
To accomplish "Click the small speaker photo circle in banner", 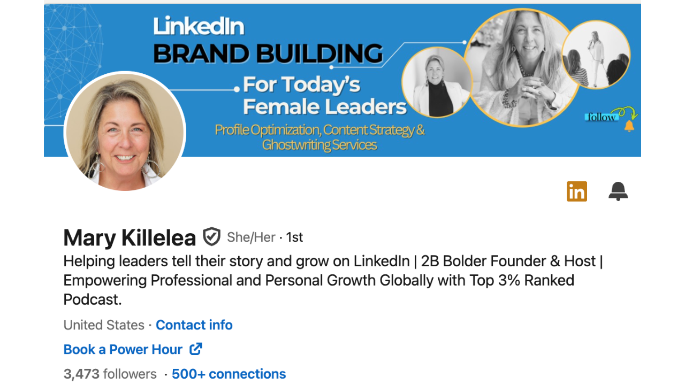I will 596,55.
